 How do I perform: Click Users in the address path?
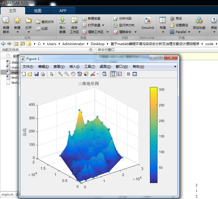point(52,44)
